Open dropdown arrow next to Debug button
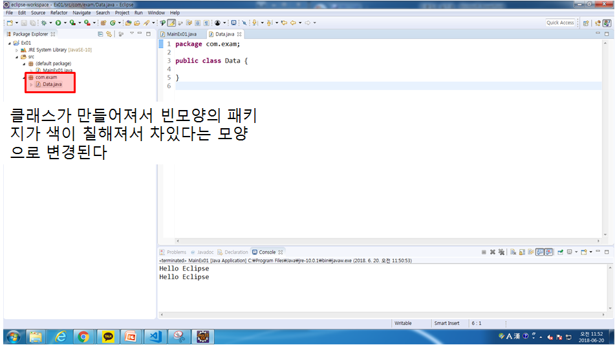Viewport: 615px width, 345px height. pos(50,23)
